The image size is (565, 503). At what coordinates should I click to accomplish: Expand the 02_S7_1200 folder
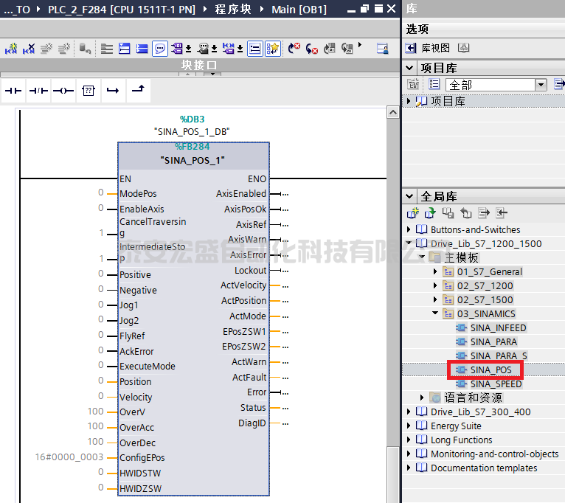(436, 285)
